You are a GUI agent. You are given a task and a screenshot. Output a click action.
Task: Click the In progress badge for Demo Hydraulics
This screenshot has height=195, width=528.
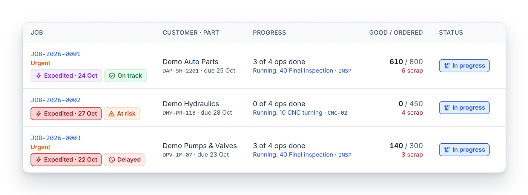click(x=464, y=107)
